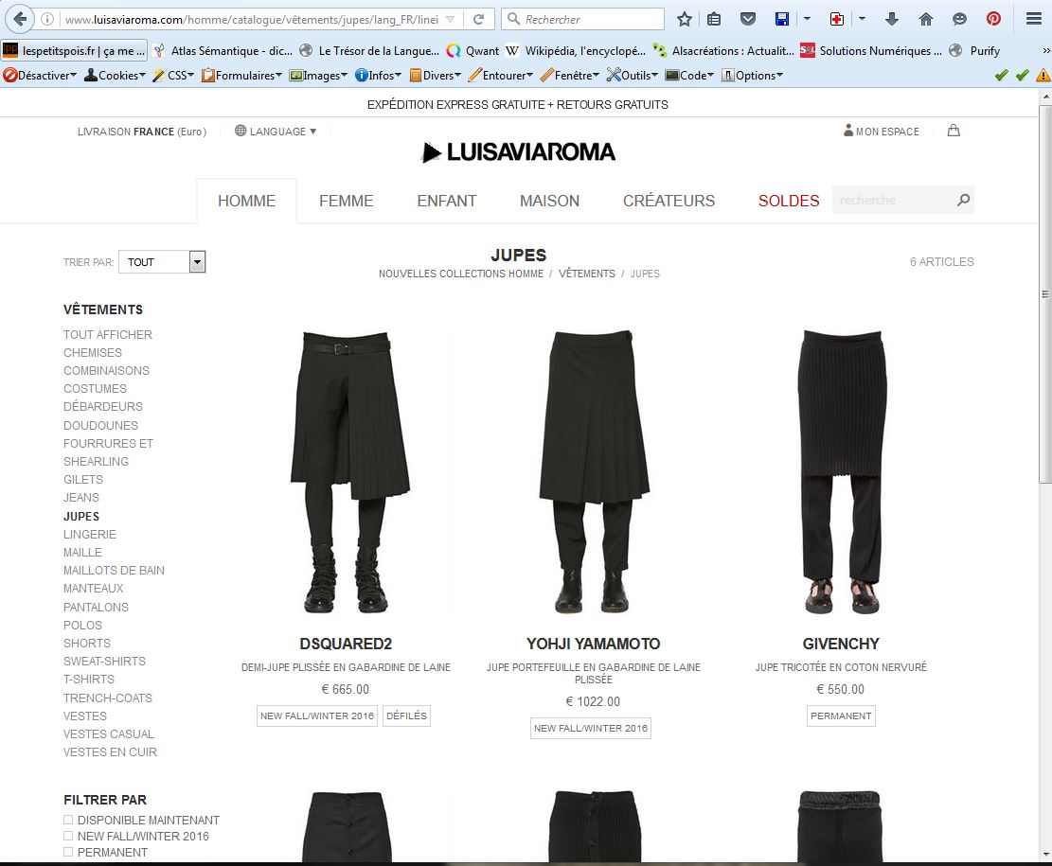
Task: Select the Maison navigation tab
Action: (x=549, y=201)
